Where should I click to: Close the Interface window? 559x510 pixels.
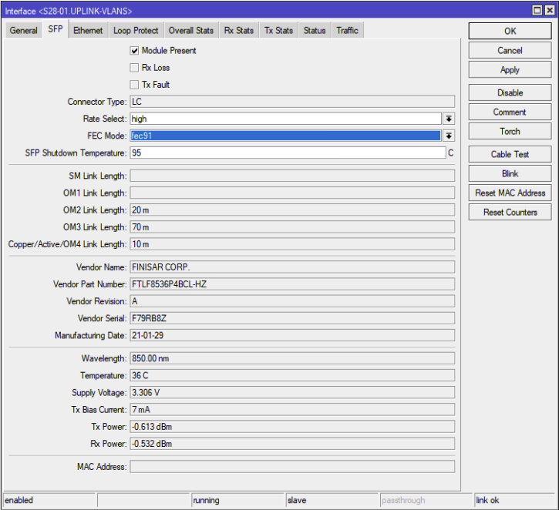(550, 10)
